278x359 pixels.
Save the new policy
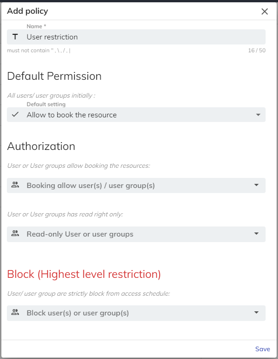click(262, 349)
